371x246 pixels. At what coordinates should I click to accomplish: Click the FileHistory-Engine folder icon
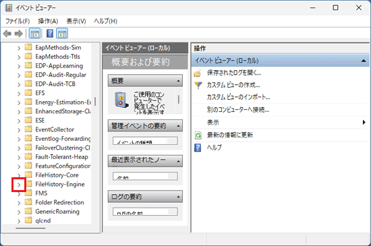coord(28,184)
